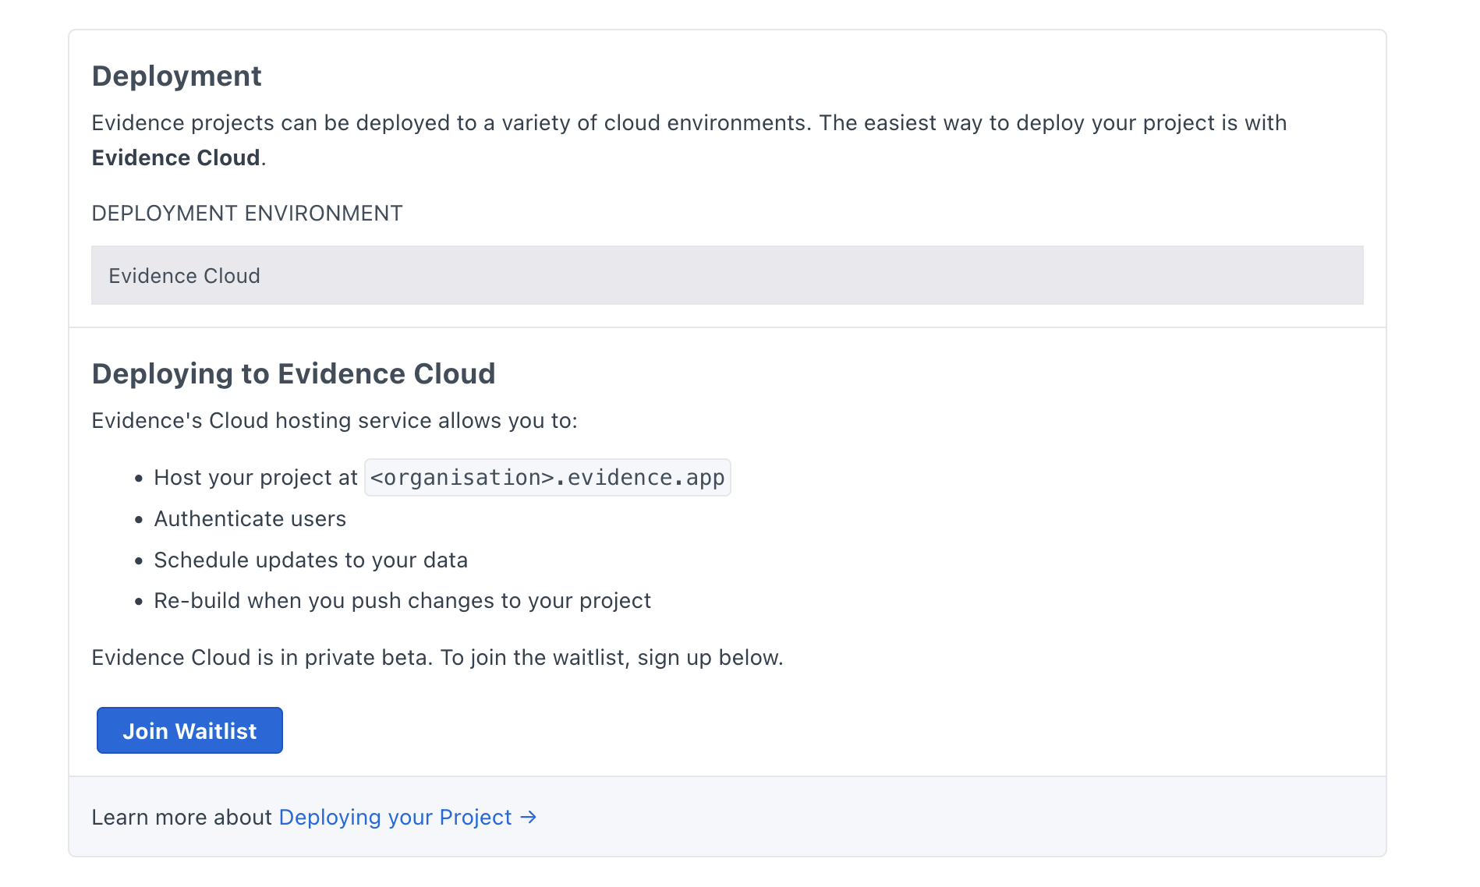Click the Deployment section heading

pos(176,76)
